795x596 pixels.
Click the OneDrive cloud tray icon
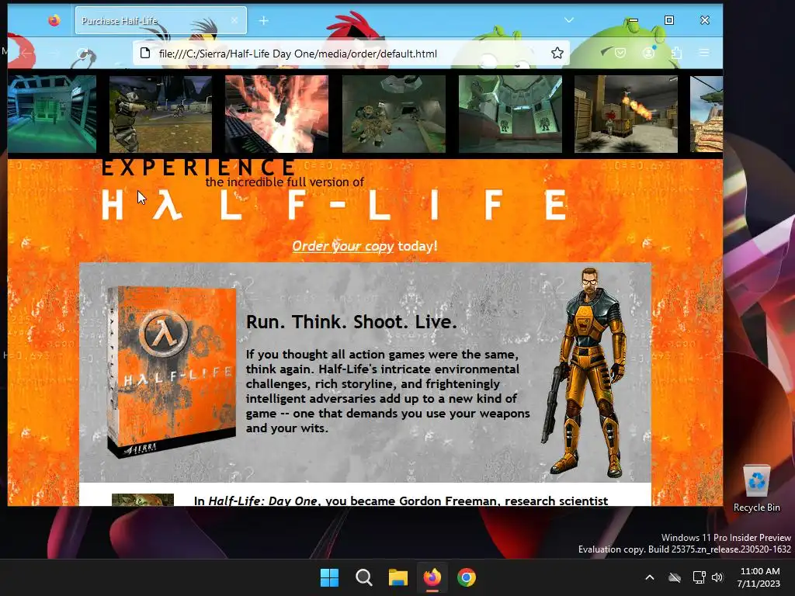(x=675, y=577)
